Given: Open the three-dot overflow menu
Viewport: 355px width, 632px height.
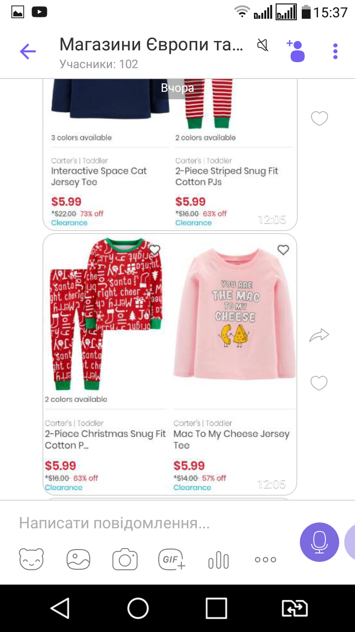Looking at the screenshot, I should [x=335, y=51].
